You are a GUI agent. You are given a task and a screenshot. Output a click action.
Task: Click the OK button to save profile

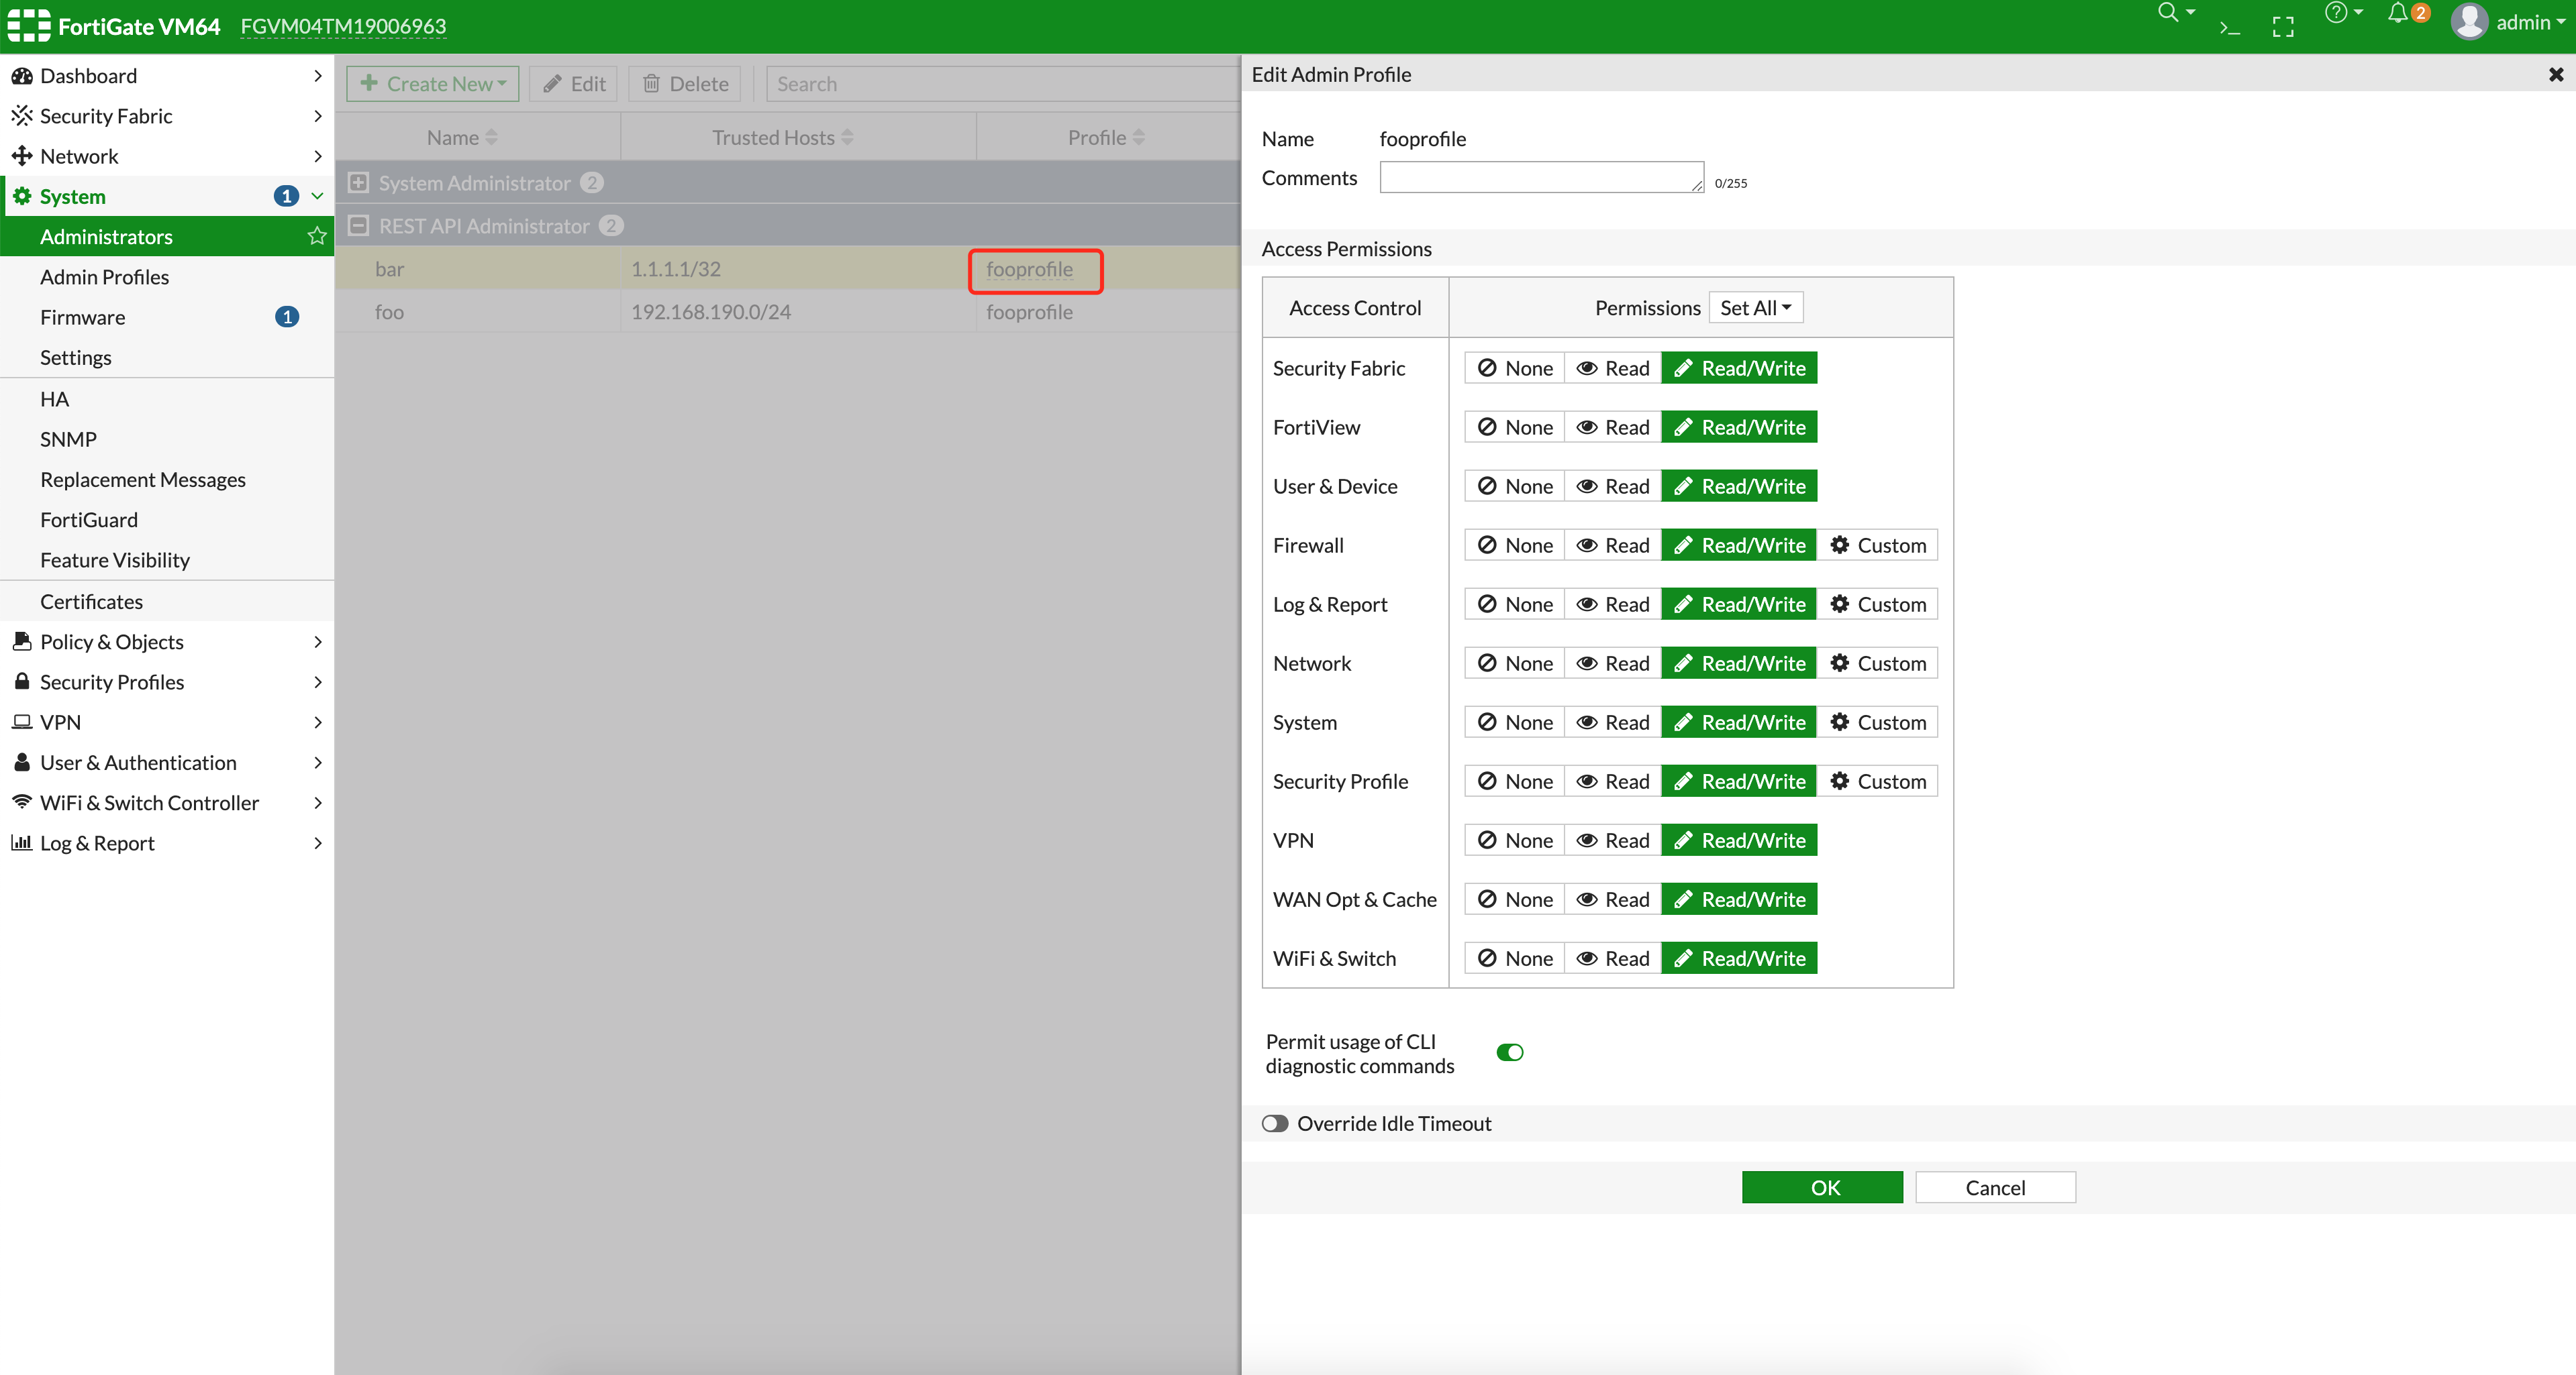[x=1822, y=1187]
